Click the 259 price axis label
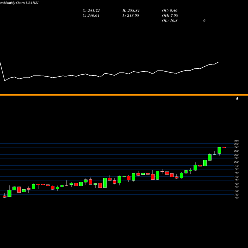The height and width of the screenshot is (248, 248). click(237, 141)
